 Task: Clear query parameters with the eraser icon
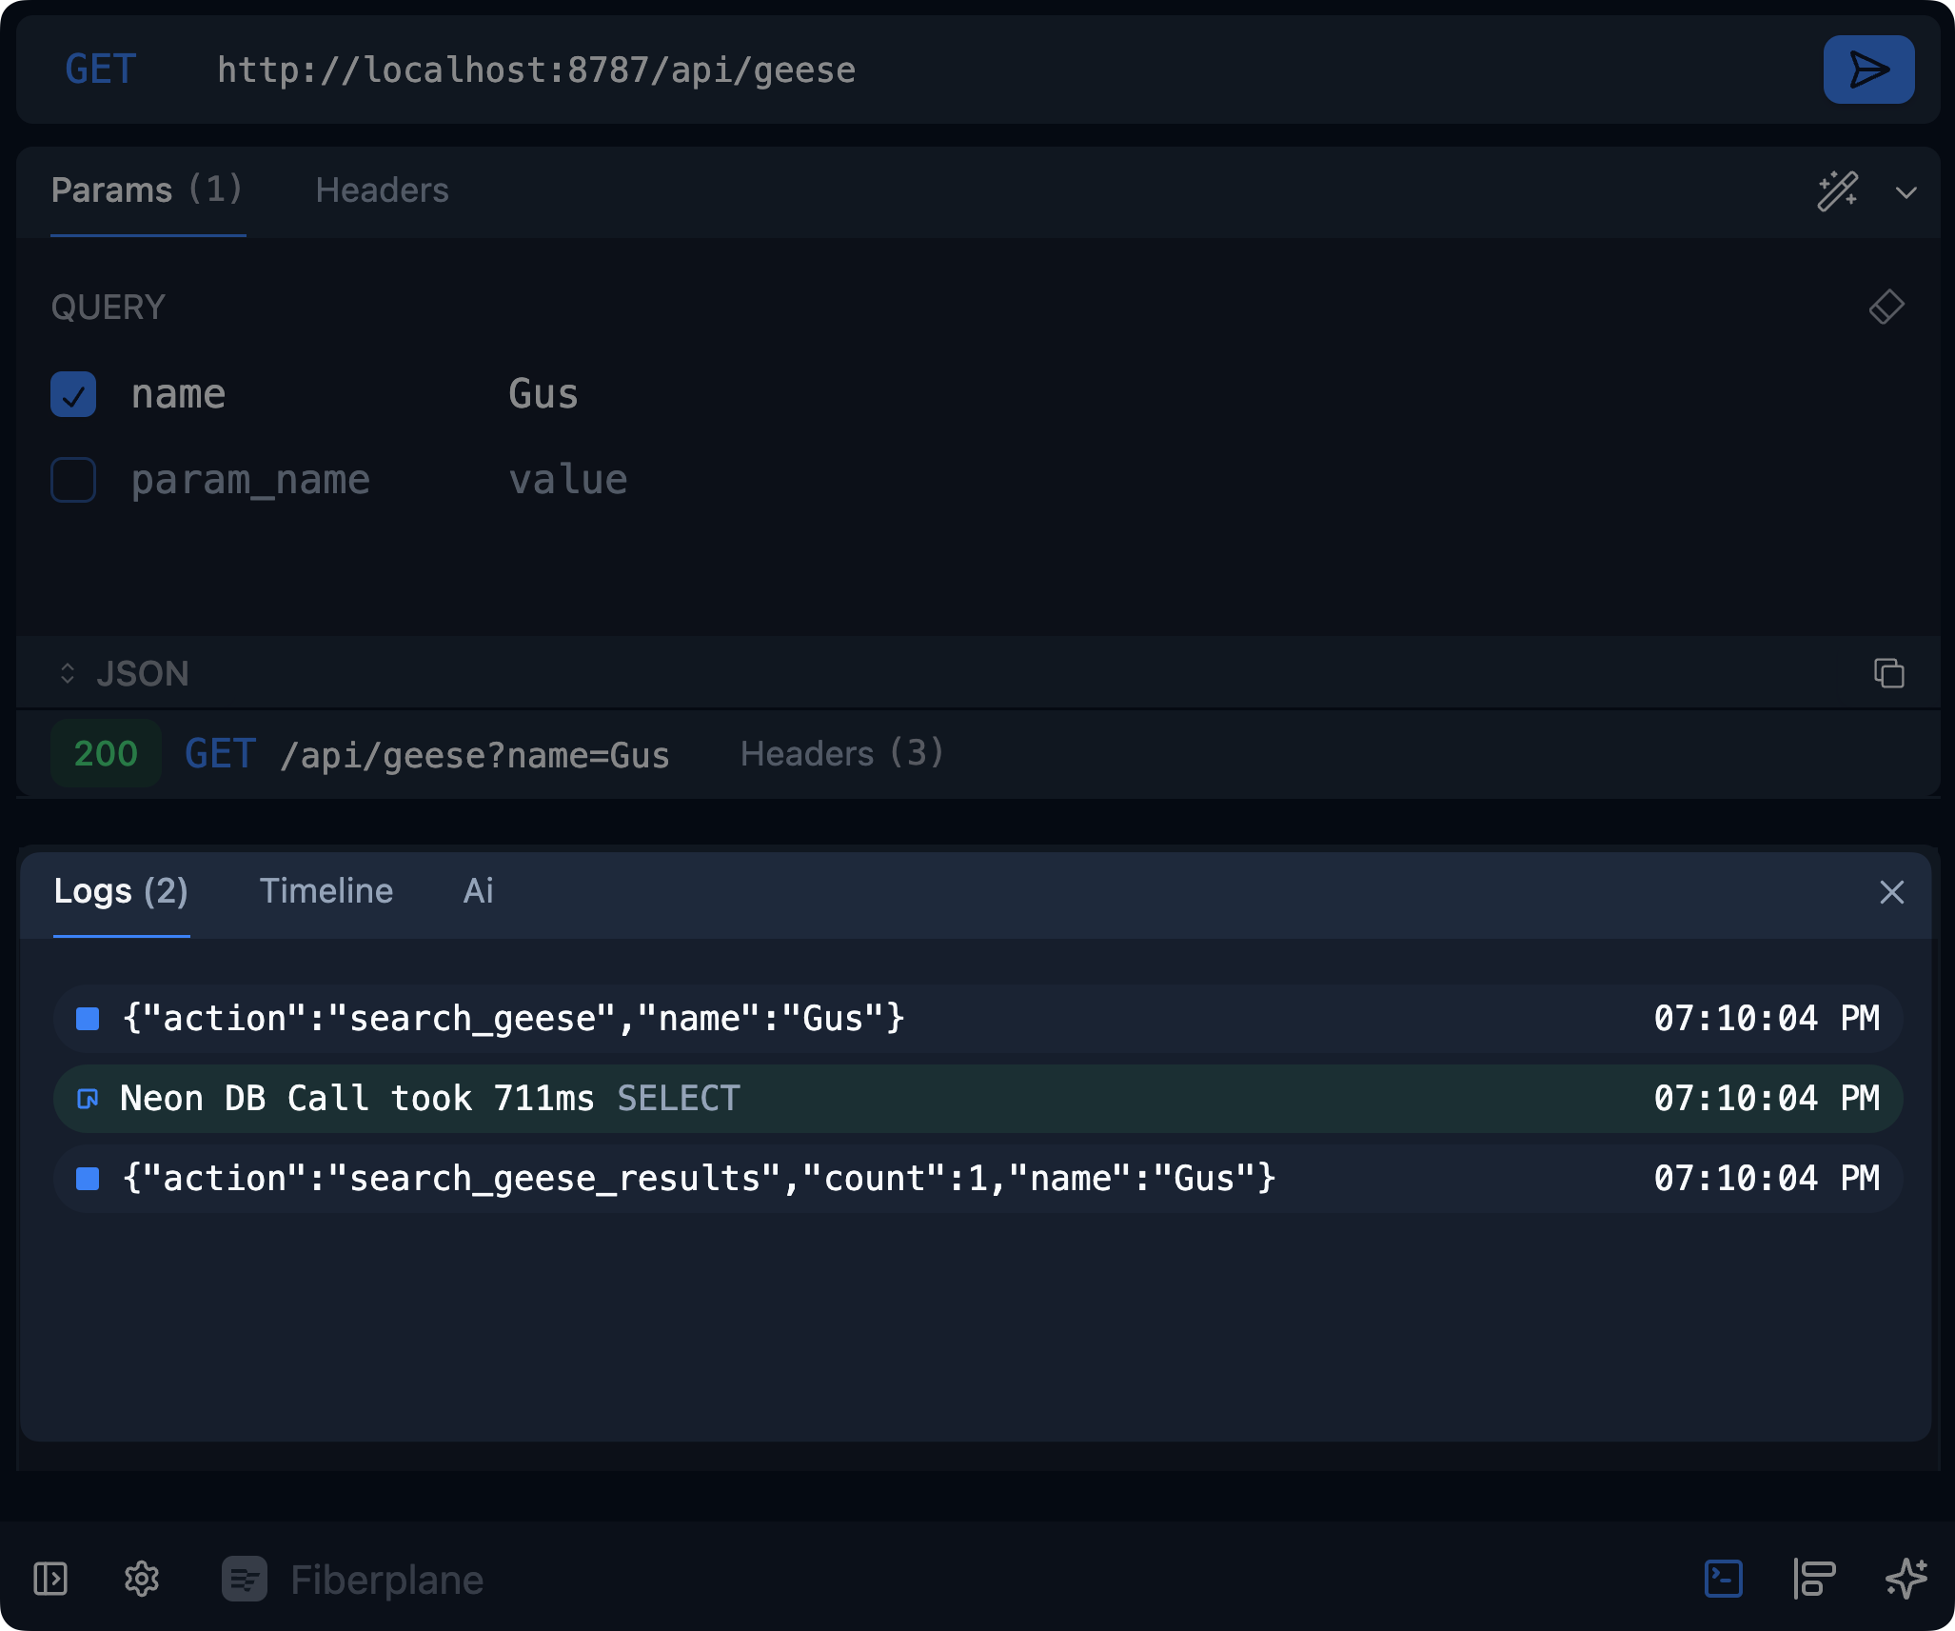pyautogui.click(x=1886, y=307)
